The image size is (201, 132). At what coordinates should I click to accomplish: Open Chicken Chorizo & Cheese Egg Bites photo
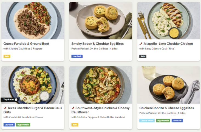click(x=168, y=85)
